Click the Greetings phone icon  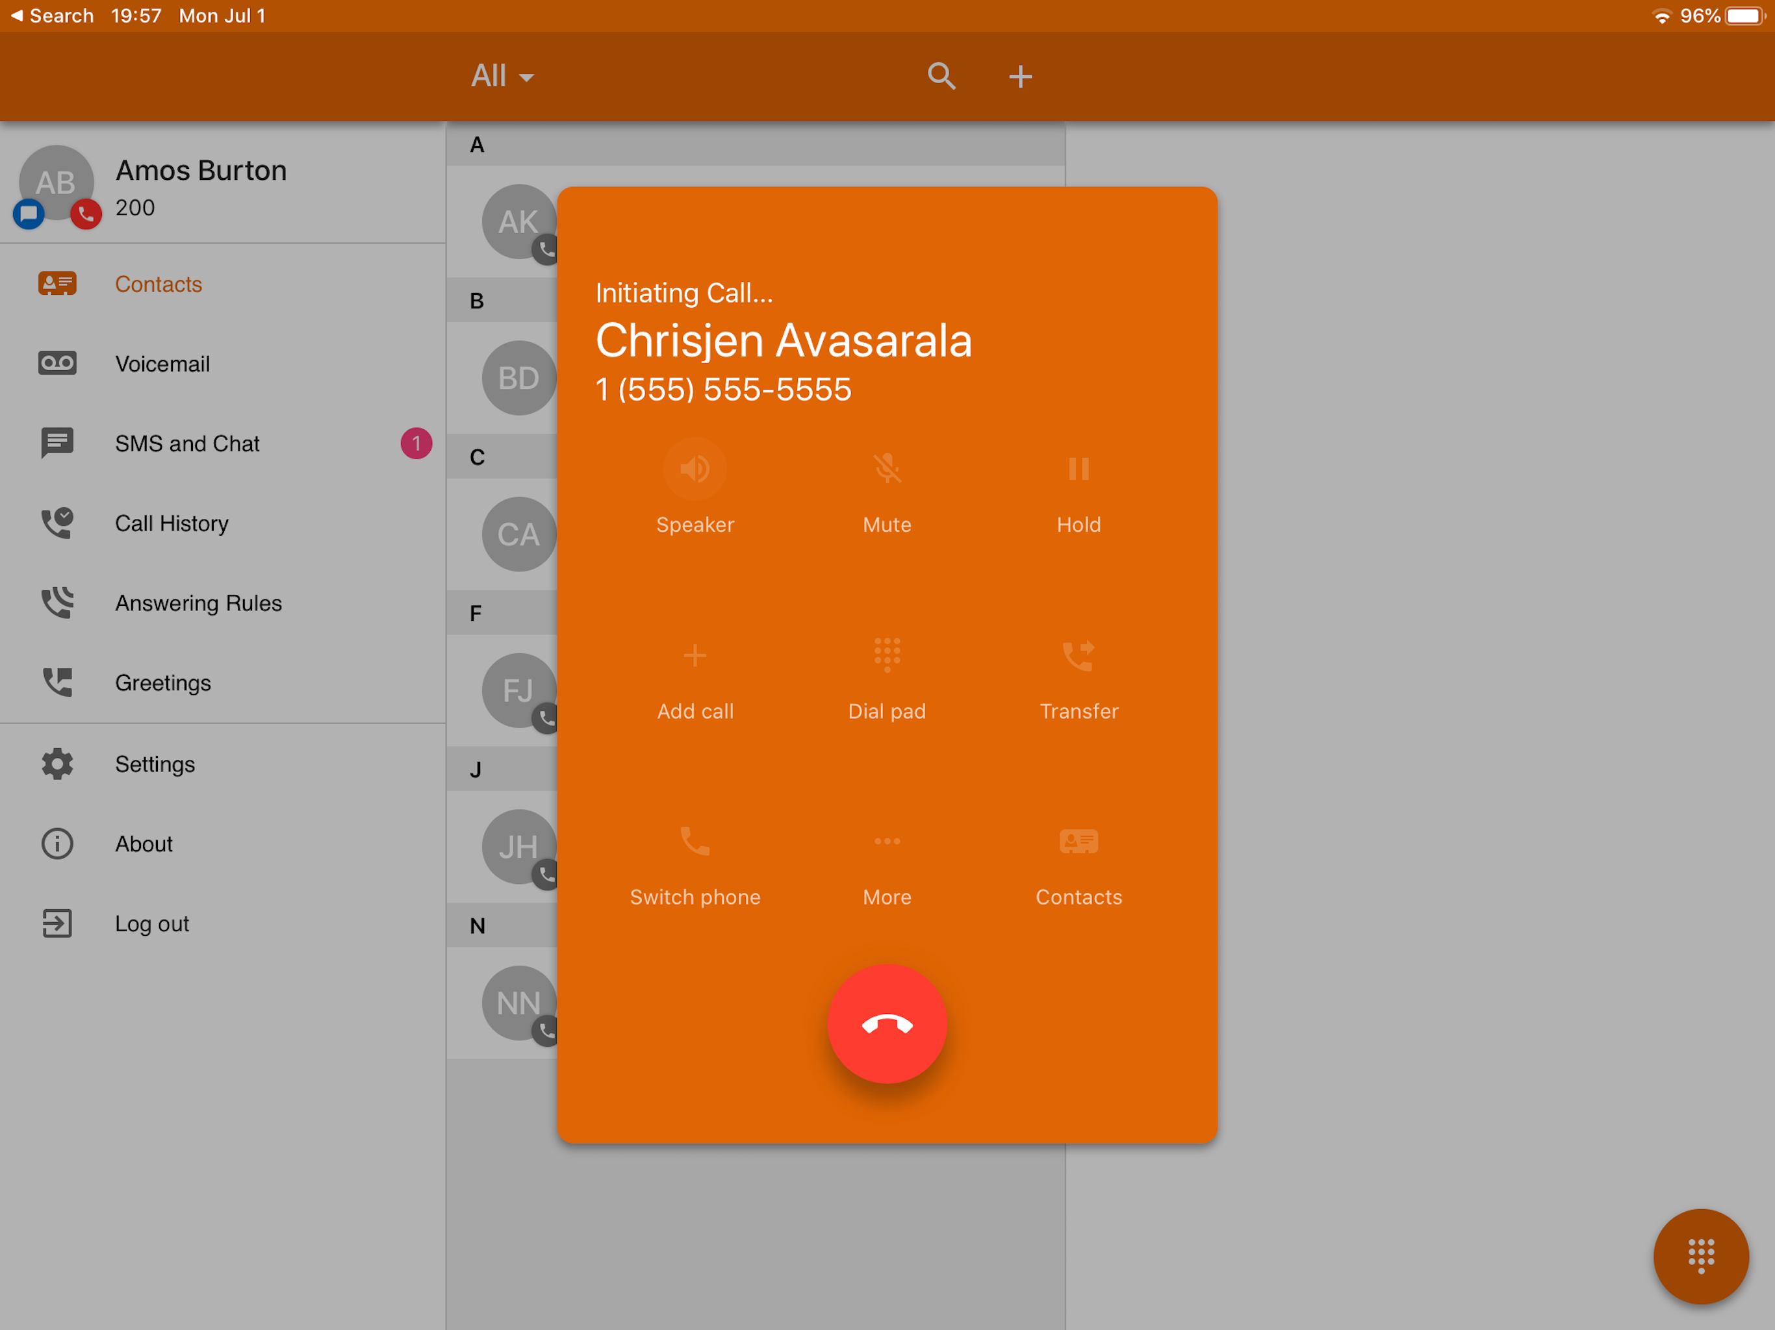click(57, 683)
